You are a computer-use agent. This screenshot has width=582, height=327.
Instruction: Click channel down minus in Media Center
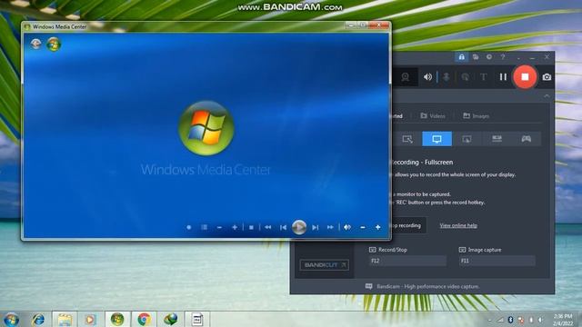tap(219, 227)
